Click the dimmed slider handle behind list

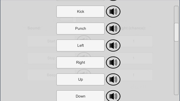pos(75,20)
